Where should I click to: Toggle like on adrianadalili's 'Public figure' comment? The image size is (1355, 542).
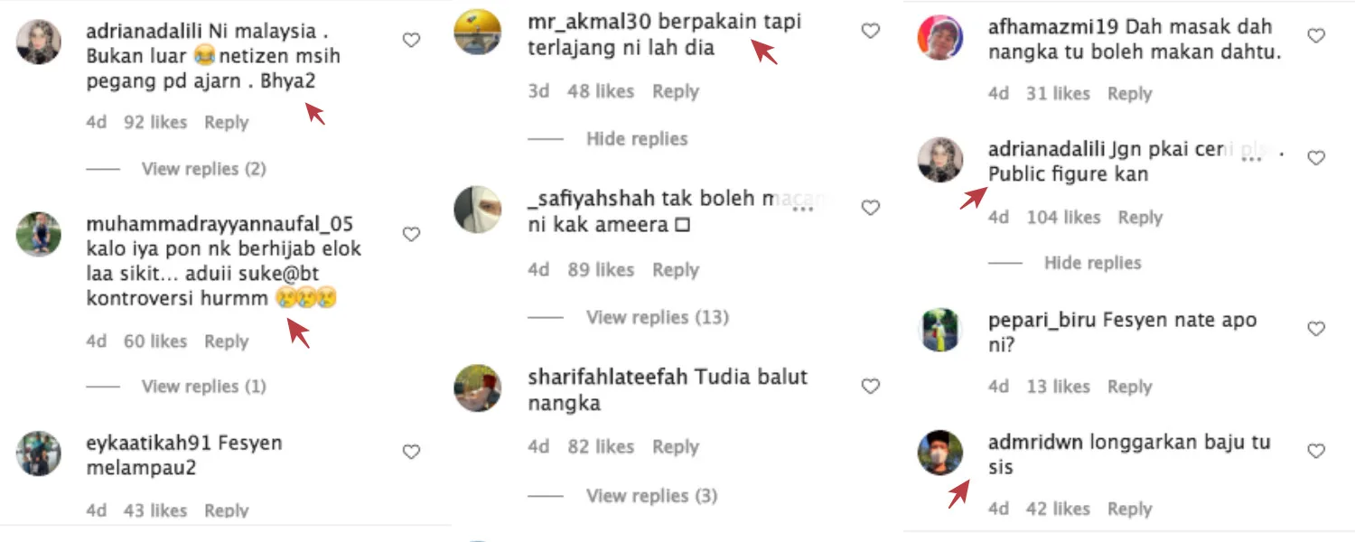[x=1316, y=158]
